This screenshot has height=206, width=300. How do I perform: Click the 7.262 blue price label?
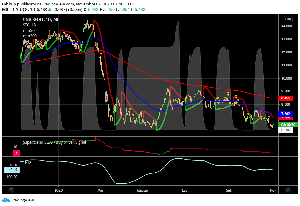(285, 114)
